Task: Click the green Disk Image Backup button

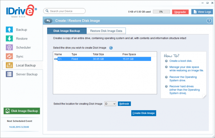Action: point(22,111)
